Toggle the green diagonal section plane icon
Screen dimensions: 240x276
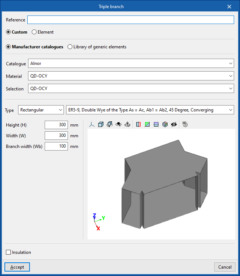[x=147, y=125]
